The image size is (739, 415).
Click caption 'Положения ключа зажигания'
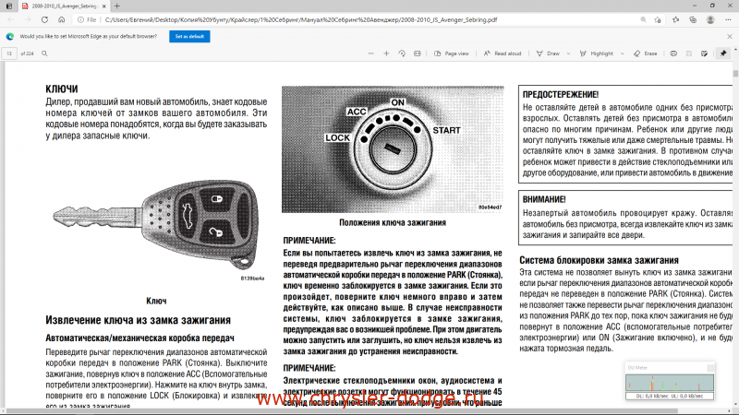(x=393, y=222)
